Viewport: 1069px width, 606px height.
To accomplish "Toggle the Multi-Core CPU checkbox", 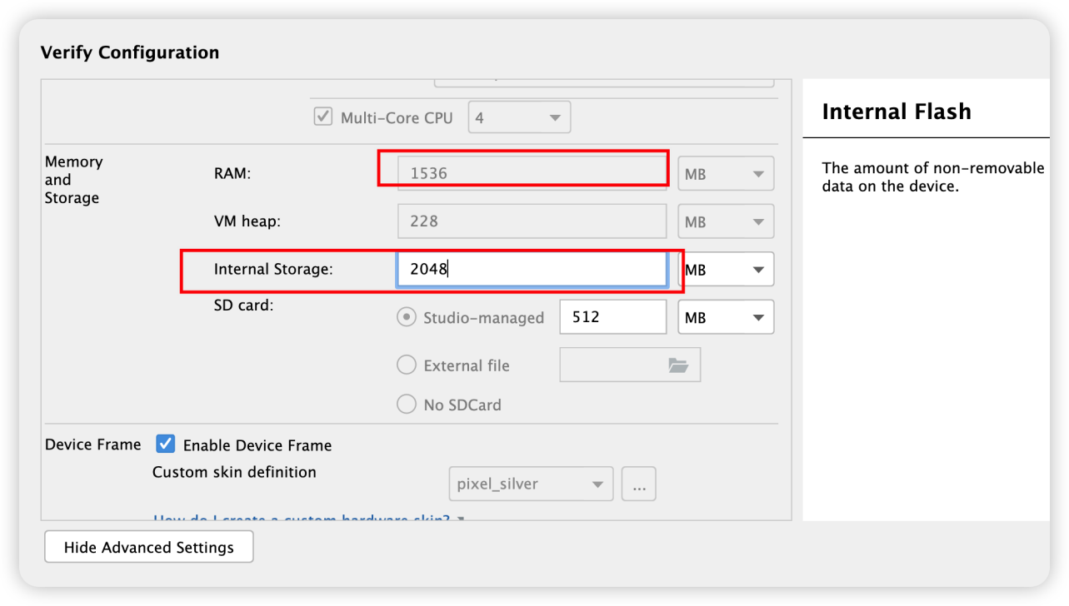I will coord(323,117).
